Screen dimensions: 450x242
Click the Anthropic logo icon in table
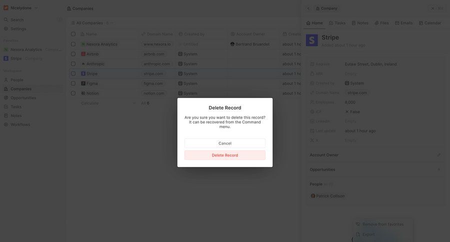[83, 63]
